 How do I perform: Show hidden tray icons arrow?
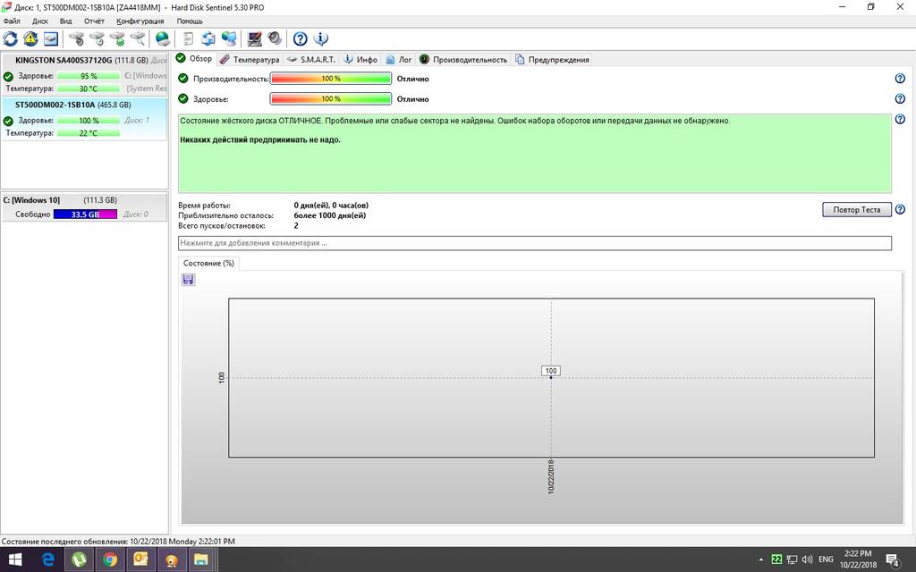(x=760, y=559)
